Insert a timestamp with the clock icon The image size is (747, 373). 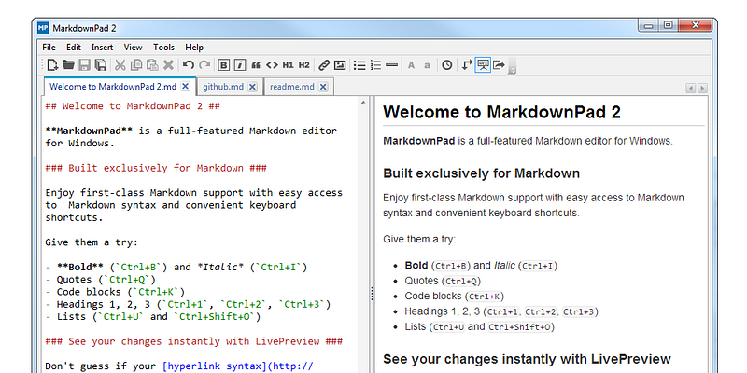point(447,65)
